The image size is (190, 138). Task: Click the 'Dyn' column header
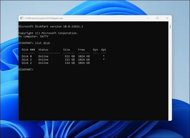coord(96,50)
